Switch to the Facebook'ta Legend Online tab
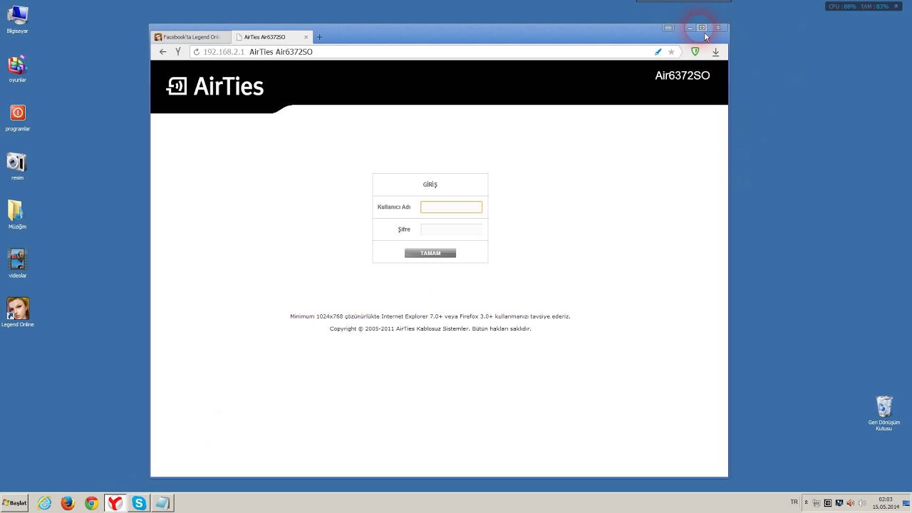 click(x=191, y=37)
